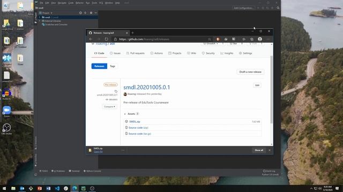Collapse all in PyCharm Project panel
343x192 pixels.
tap(85, 13)
